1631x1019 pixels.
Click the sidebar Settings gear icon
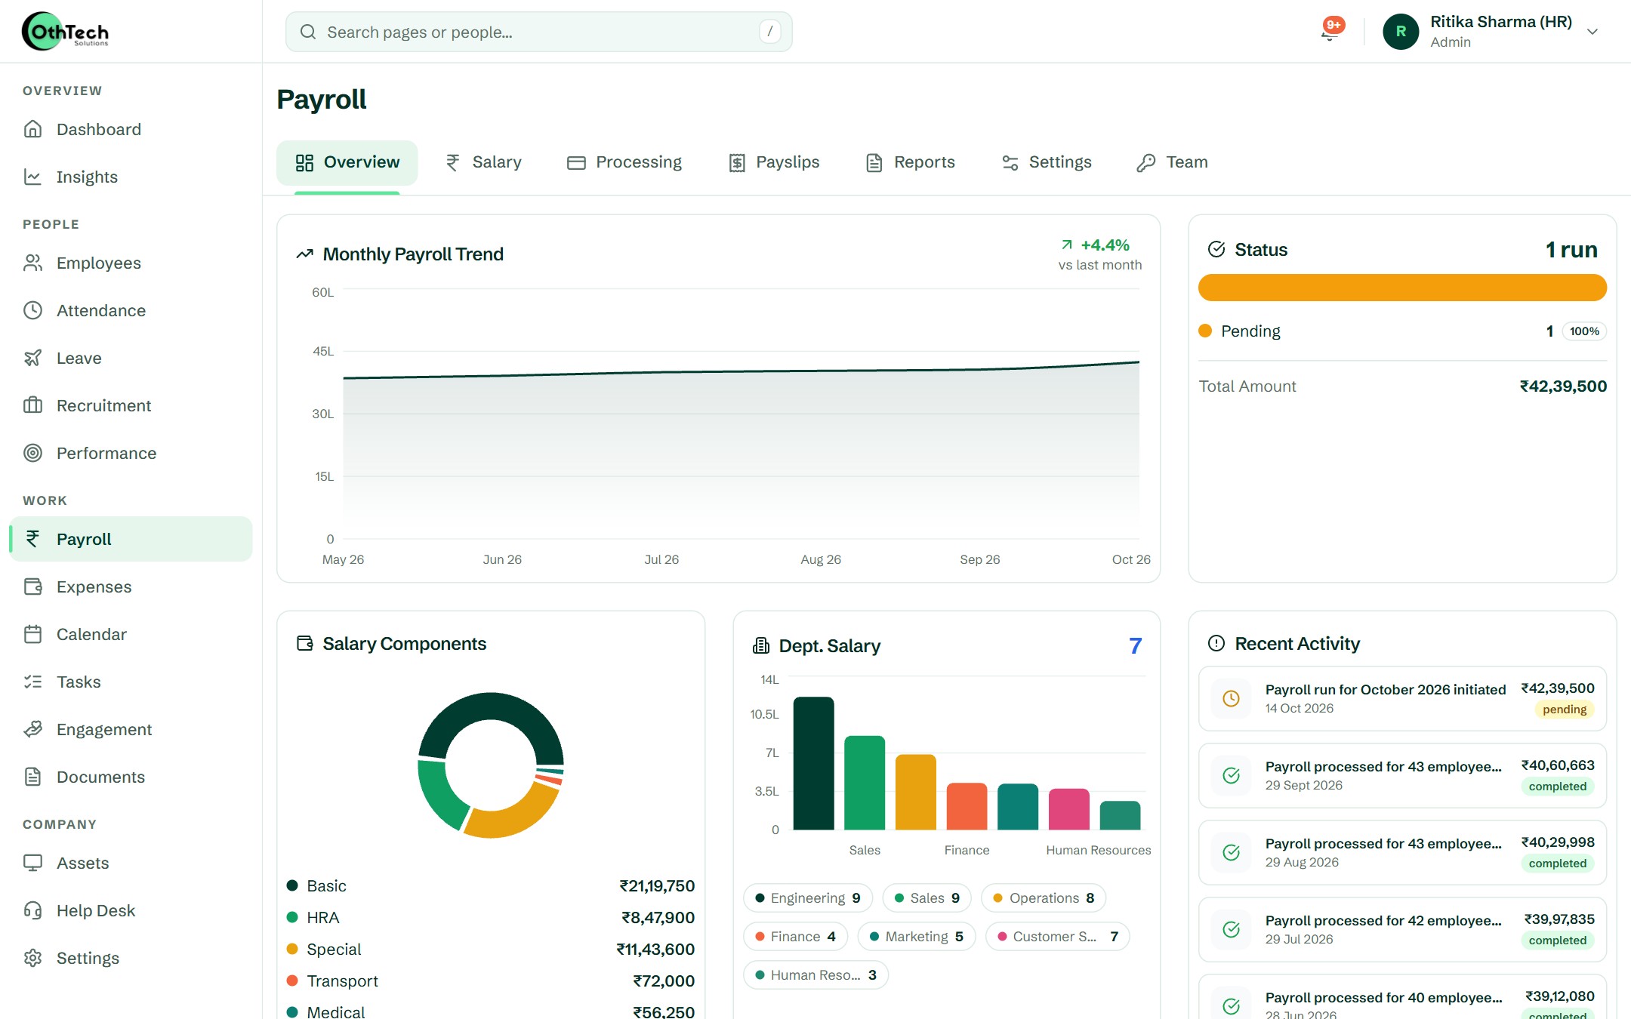pos(32,958)
